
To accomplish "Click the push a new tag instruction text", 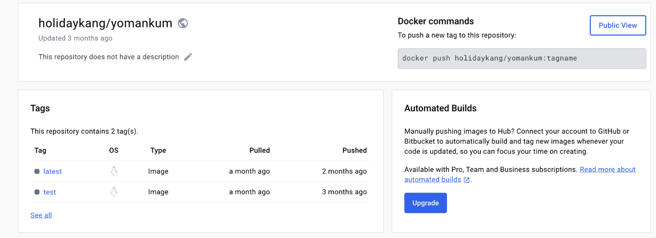I will 457,35.
